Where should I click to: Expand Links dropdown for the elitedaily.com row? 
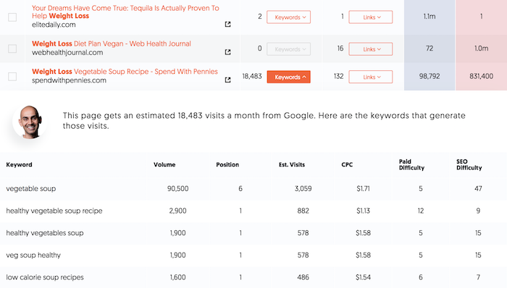(x=371, y=17)
